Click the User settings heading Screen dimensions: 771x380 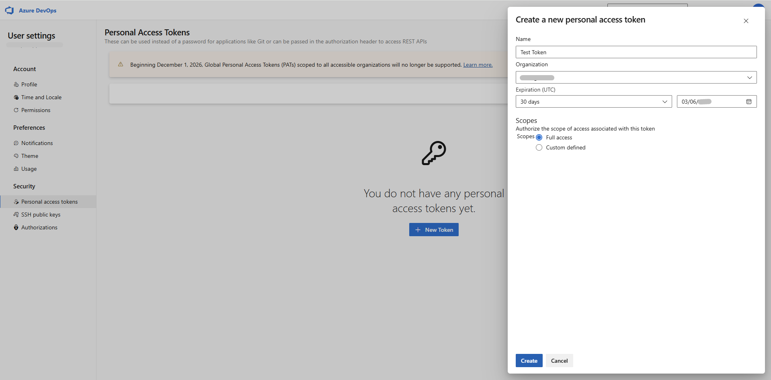[31, 36]
